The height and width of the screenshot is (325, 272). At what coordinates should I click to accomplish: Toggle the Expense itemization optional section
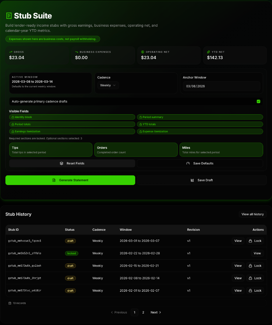(200, 131)
